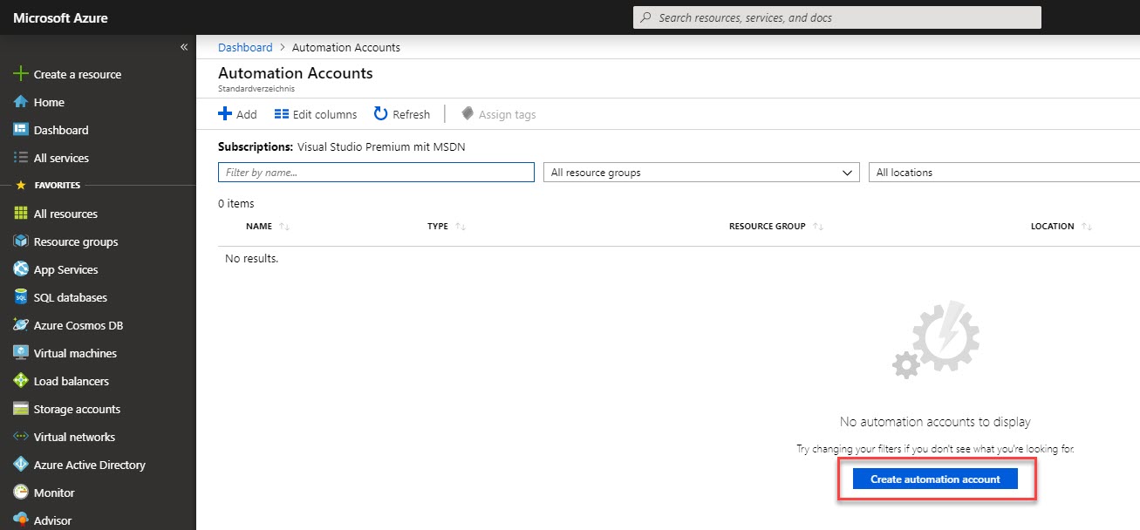The height and width of the screenshot is (530, 1140).
Task: Click the Monitor gauge icon
Action: (21, 493)
